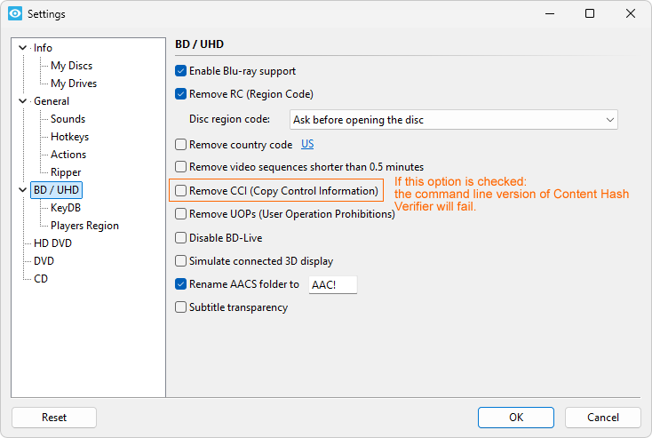Collapse the BD / UHD tree node
Viewport: 652px width, 438px height.
[x=22, y=190]
